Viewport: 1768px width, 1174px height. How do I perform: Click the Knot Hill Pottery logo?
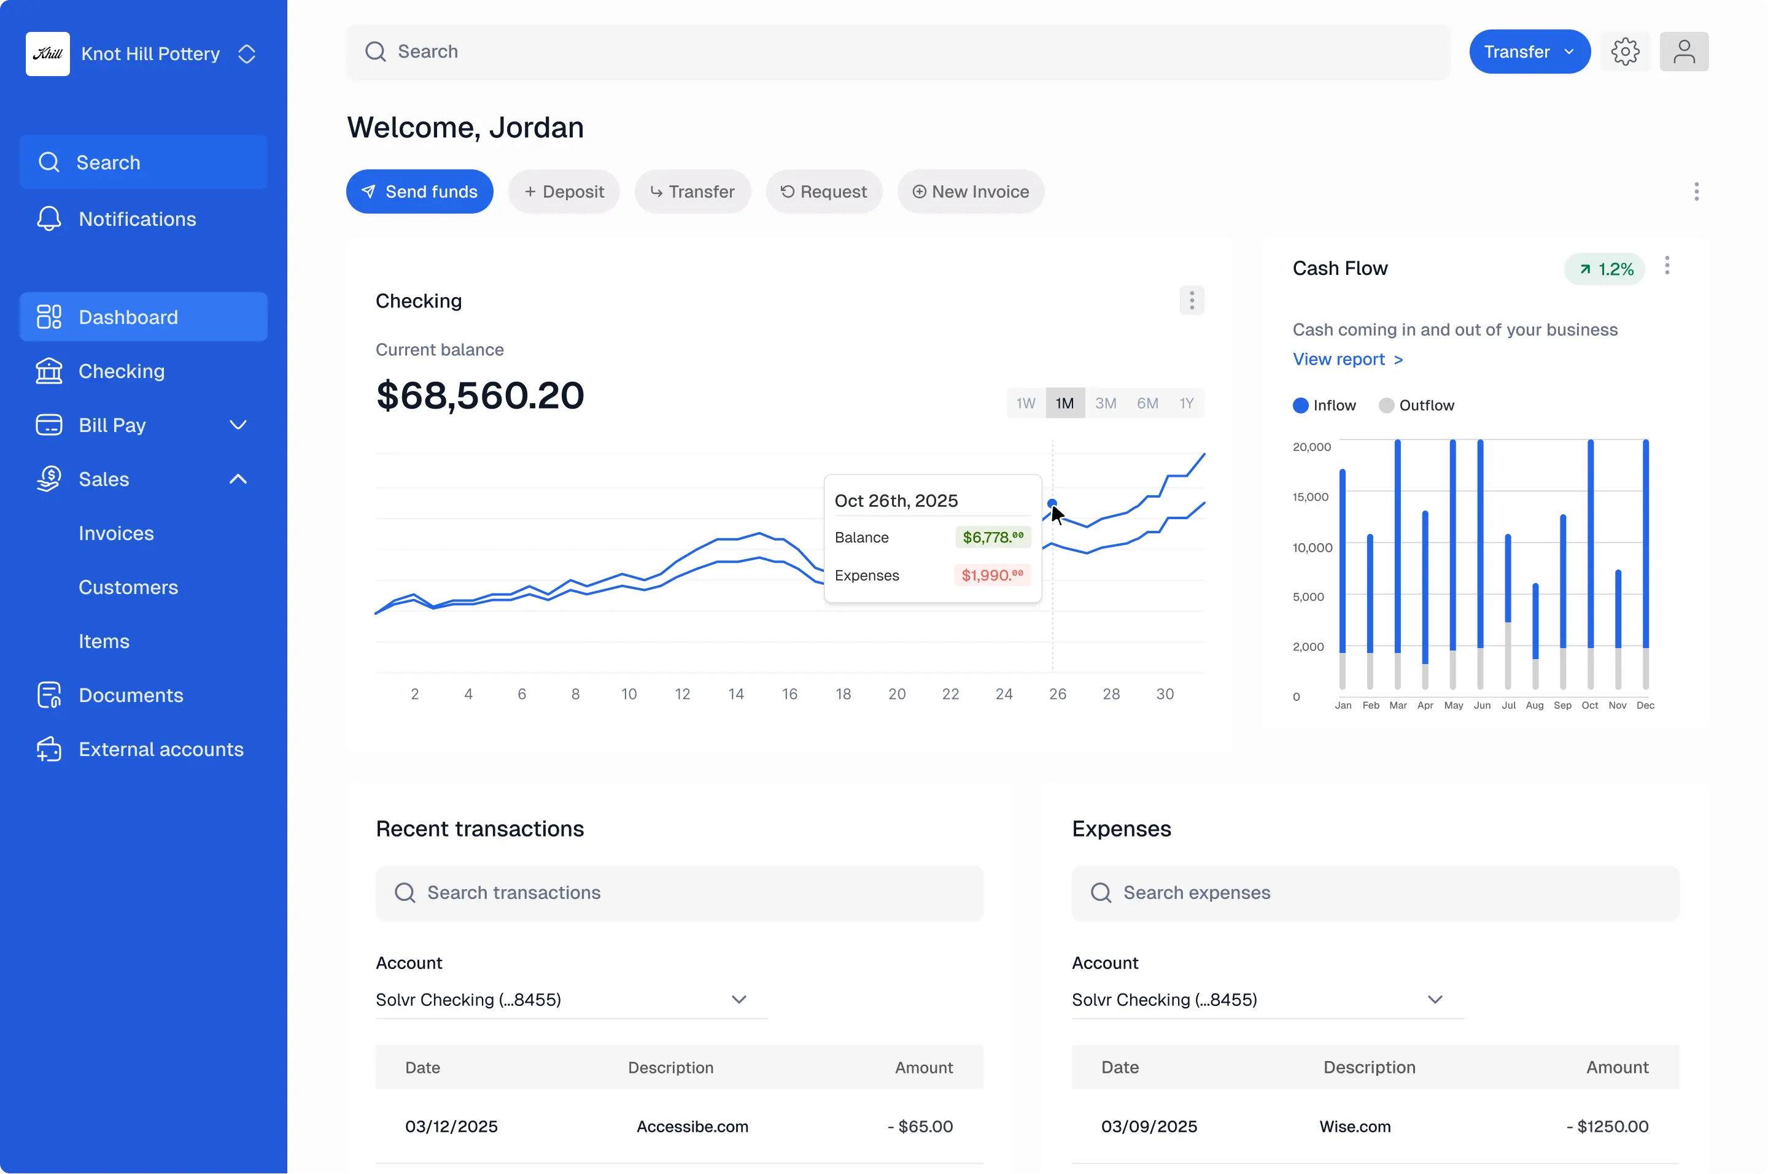(x=48, y=54)
